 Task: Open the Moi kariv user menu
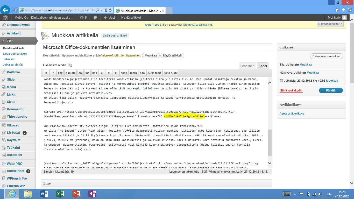[336, 18]
